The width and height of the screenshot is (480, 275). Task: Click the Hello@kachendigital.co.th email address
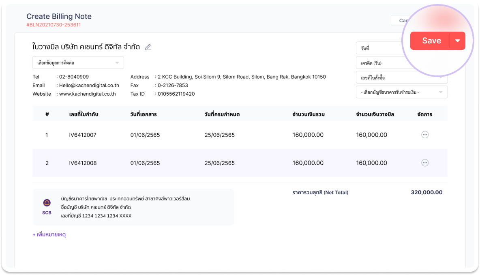89,86
